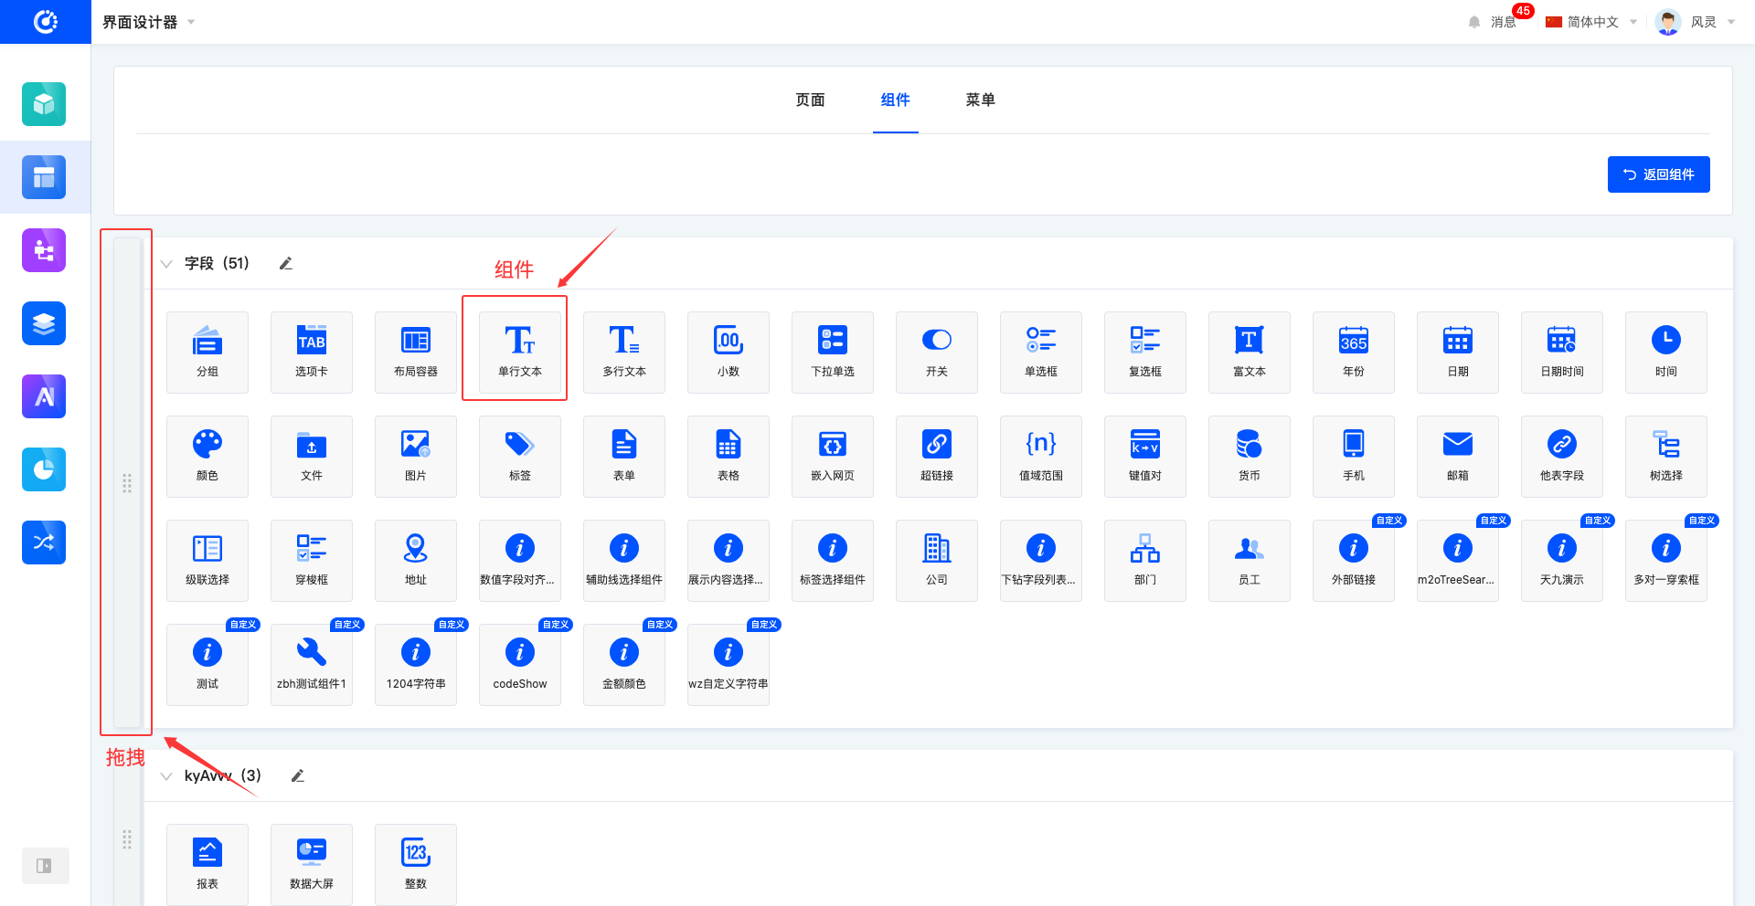Click the zbh测试组件1 wrench icon

[312, 653]
